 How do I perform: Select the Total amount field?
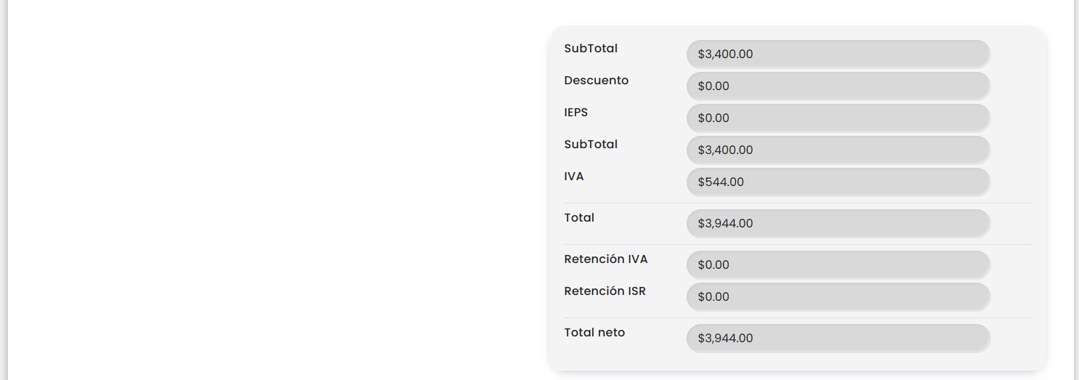838,223
